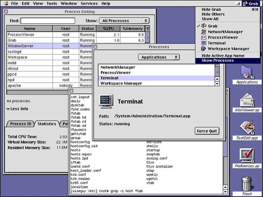Sort by the Status column header
263x197 pixels.
pos(87,29)
